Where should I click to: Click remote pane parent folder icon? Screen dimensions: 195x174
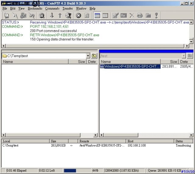190,56
